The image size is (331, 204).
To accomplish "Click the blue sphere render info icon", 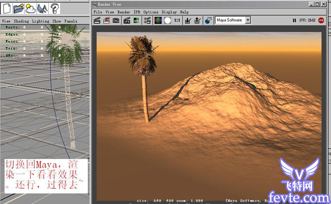I will pos(208,20).
